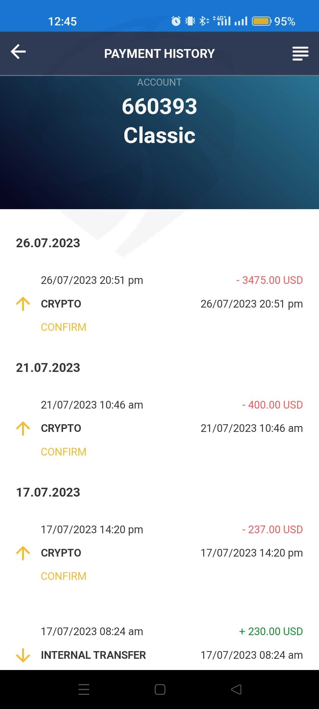Tap the back arrow in header
319x709 pixels.
point(18,52)
